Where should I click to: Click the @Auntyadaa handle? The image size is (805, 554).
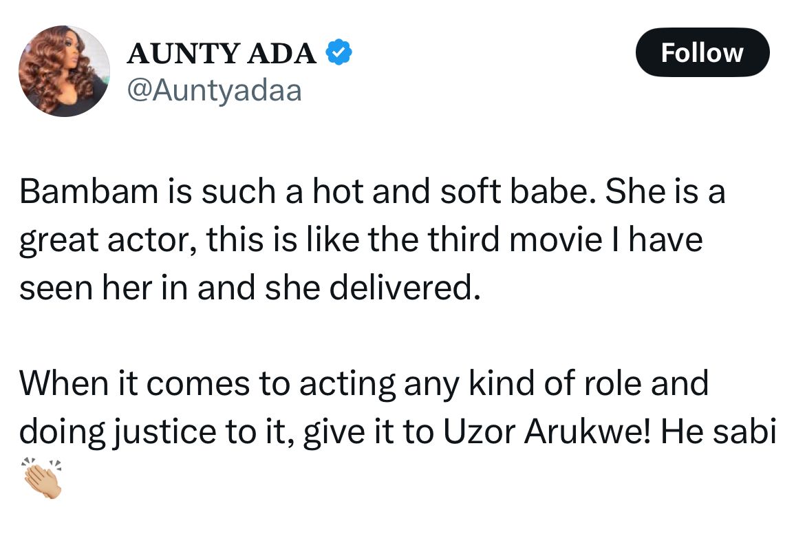click(x=214, y=92)
